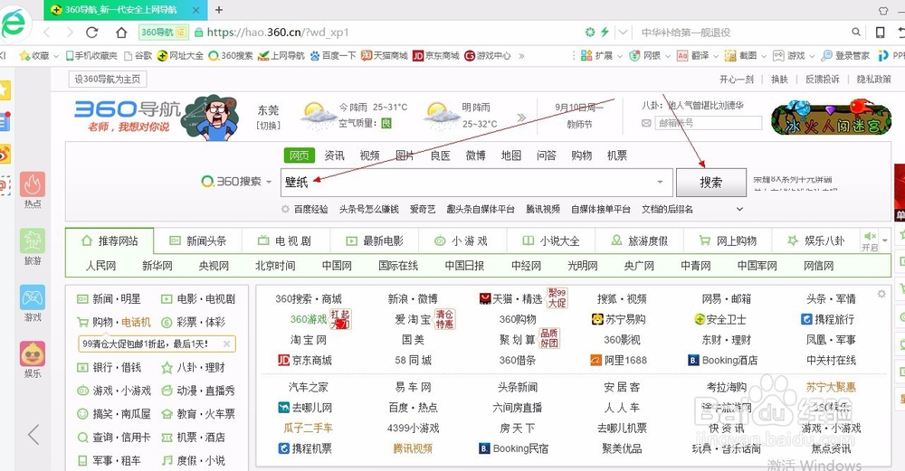The width and height of the screenshot is (905, 471).
Task: Open 手机收藏夹 bookmark
Action: point(91,55)
